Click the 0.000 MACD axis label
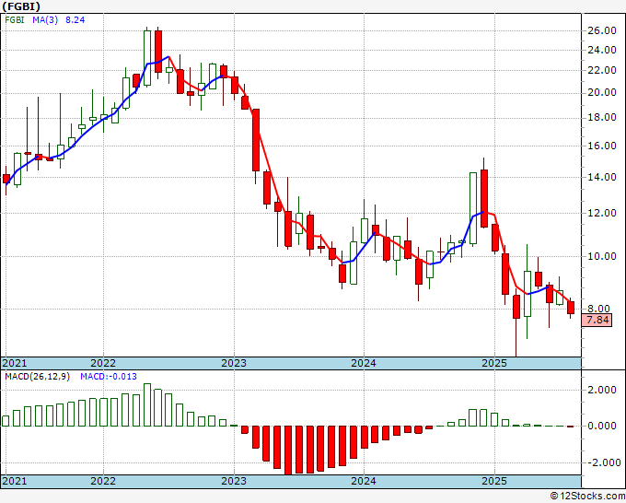The image size is (626, 503). [x=602, y=426]
